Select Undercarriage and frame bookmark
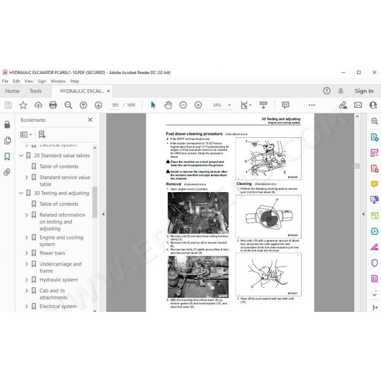Screen dimensions: 381x381 point(60,267)
